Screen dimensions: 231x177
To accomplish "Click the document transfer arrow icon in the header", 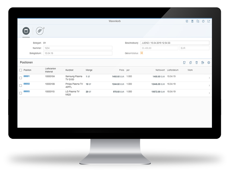I will point(198,21).
